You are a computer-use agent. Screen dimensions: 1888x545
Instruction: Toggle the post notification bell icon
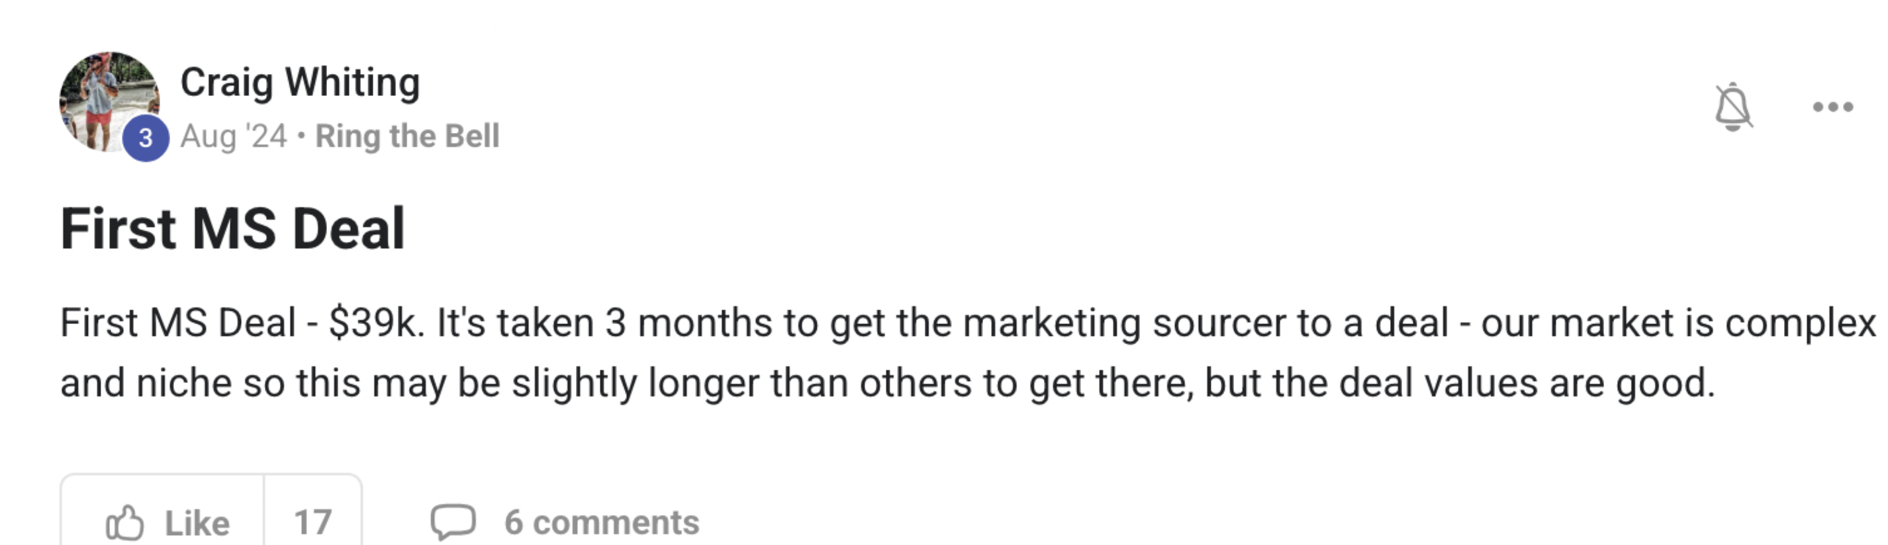click(x=1733, y=107)
